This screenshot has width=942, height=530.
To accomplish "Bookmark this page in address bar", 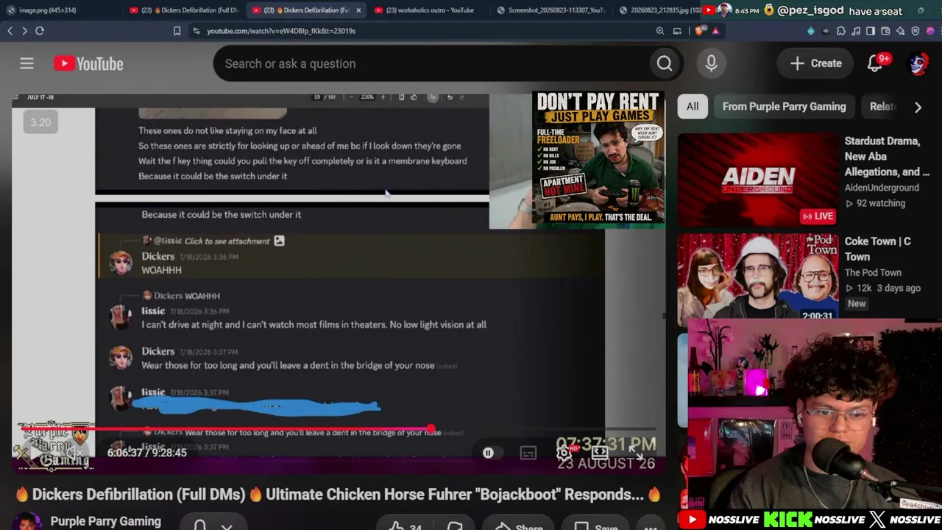I will click(177, 31).
